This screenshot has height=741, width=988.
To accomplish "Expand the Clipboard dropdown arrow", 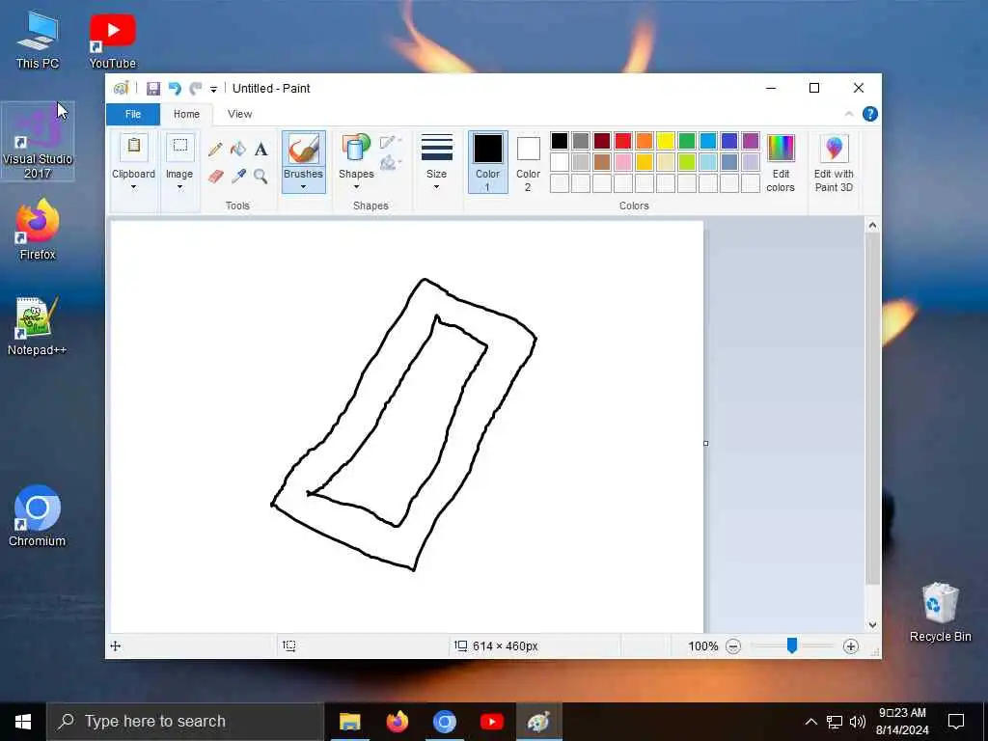I will point(133,187).
